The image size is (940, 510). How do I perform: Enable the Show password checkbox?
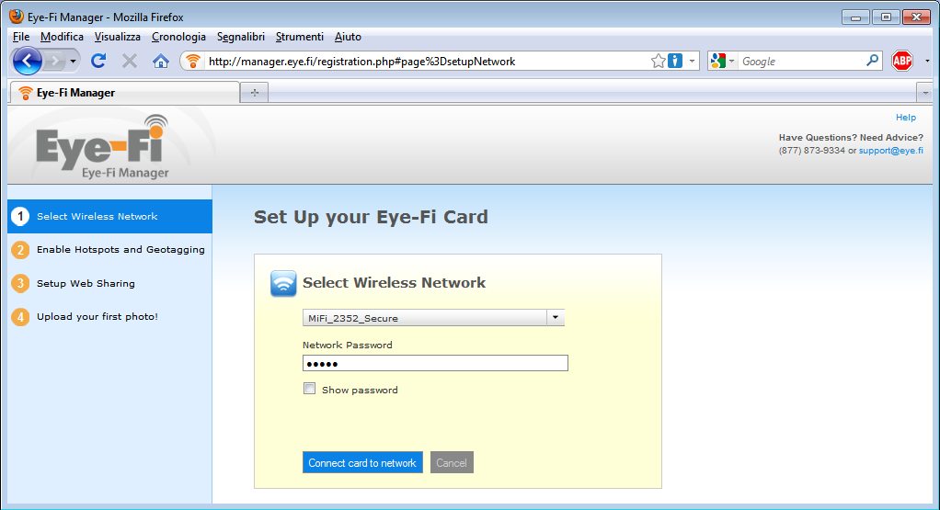[x=309, y=389]
